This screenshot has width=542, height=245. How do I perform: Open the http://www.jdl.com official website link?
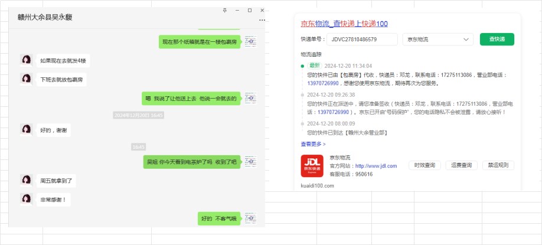point(376,166)
